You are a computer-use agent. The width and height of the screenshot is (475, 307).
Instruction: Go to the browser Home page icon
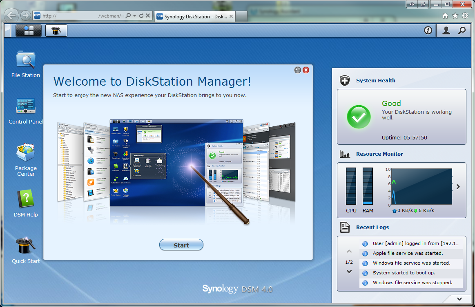[x=445, y=16]
